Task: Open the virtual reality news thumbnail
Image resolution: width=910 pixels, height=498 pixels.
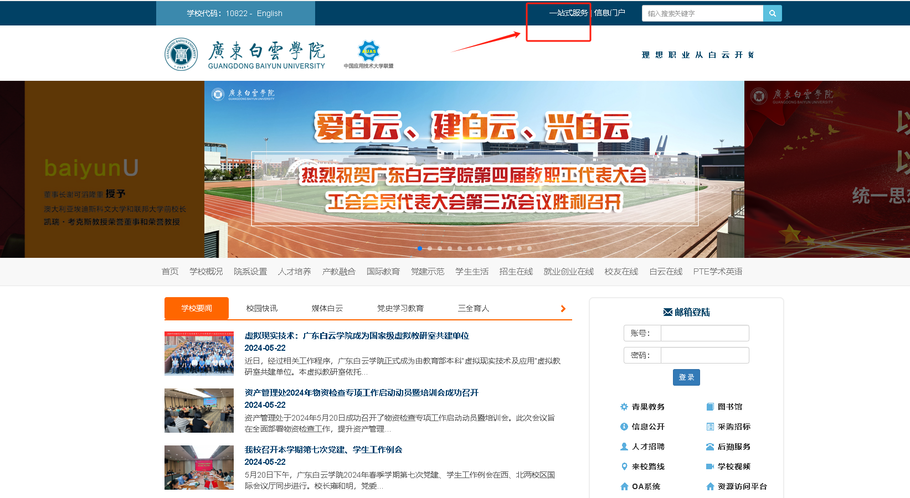Action: (199, 354)
